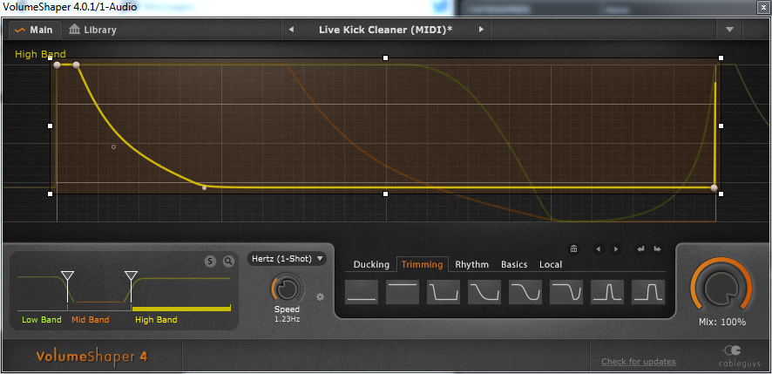Select the High Band label in band panel
This screenshot has height=374, width=772.
pos(156,320)
